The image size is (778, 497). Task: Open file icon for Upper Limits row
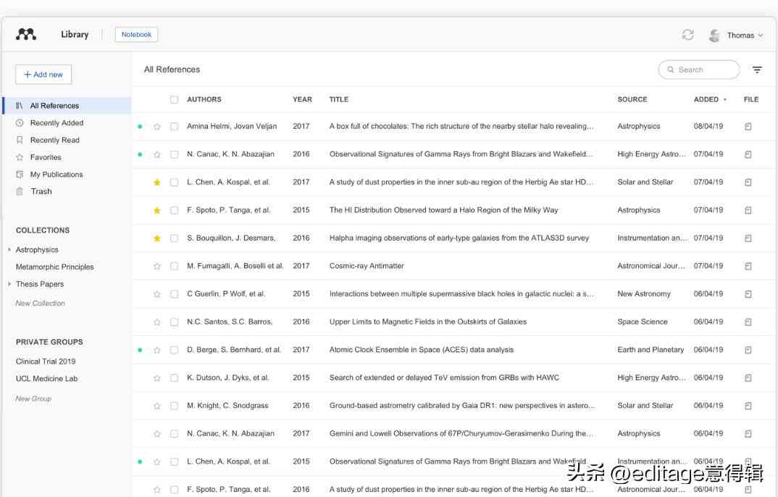pyautogui.click(x=748, y=322)
